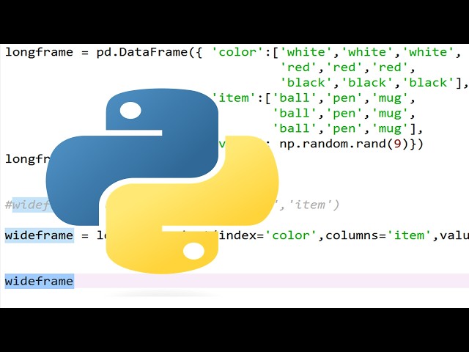Viewport: 469px width, 352px height.
Task: Select the 'item' dictionary key before the ball list
Action: tap(234, 98)
